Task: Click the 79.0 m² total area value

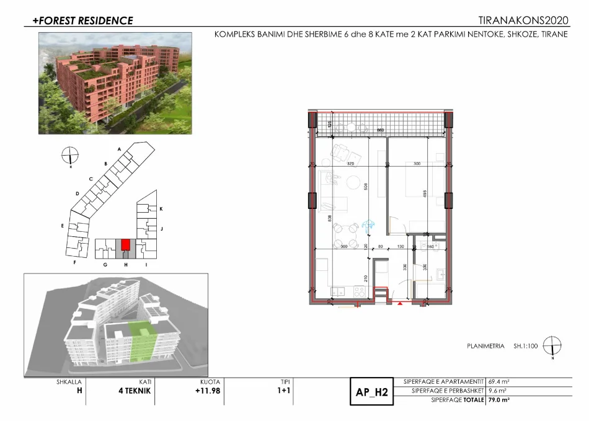Action: click(499, 401)
